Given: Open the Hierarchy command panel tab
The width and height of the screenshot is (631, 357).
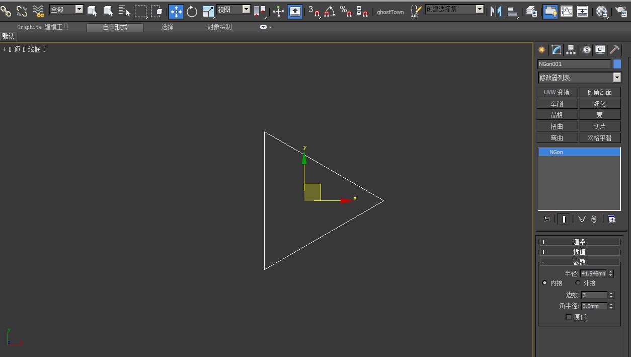Looking at the screenshot, I should click(x=571, y=49).
